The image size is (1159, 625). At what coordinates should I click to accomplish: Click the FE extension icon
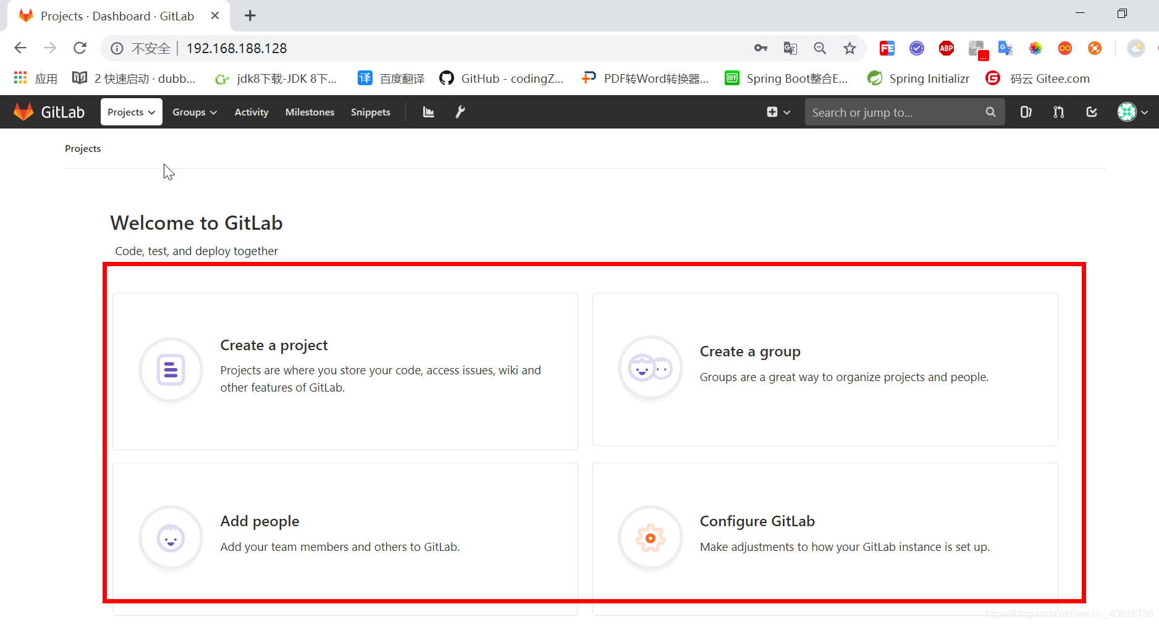(887, 48)
